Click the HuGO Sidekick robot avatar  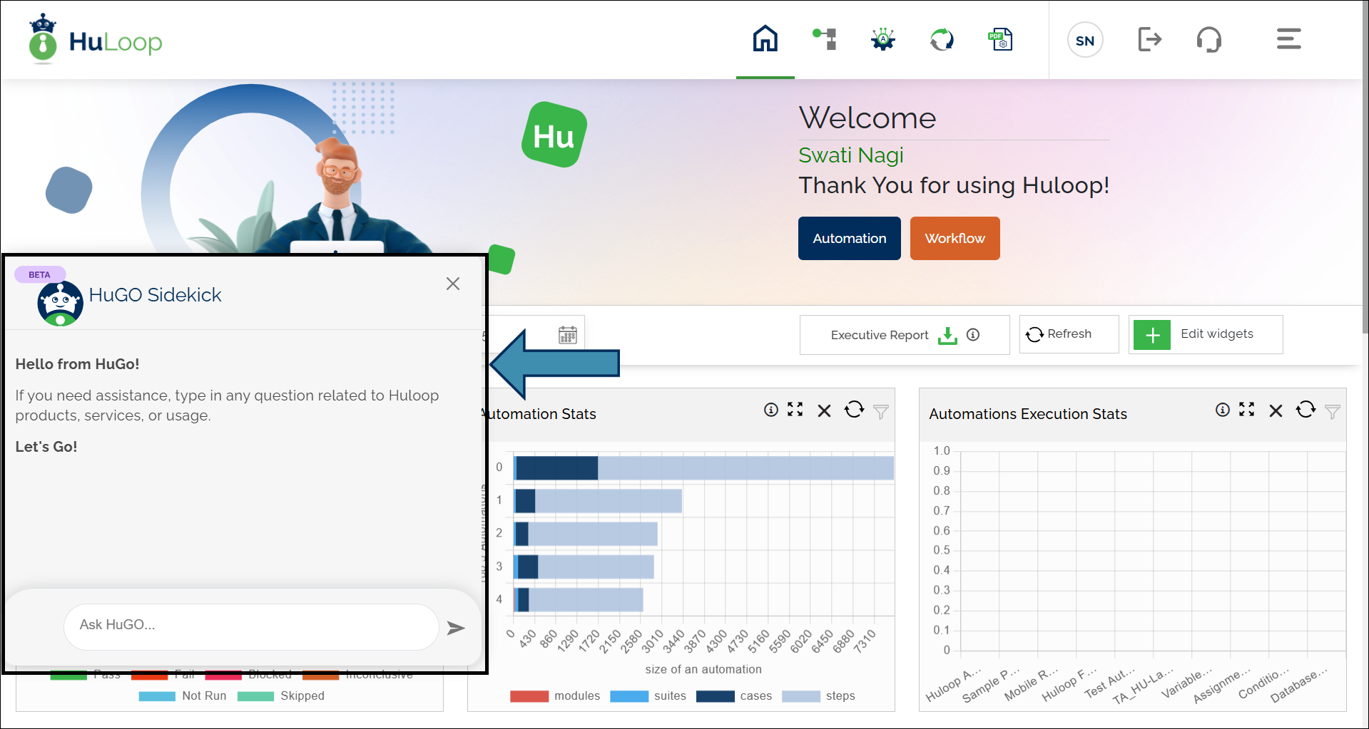point(60,304)
